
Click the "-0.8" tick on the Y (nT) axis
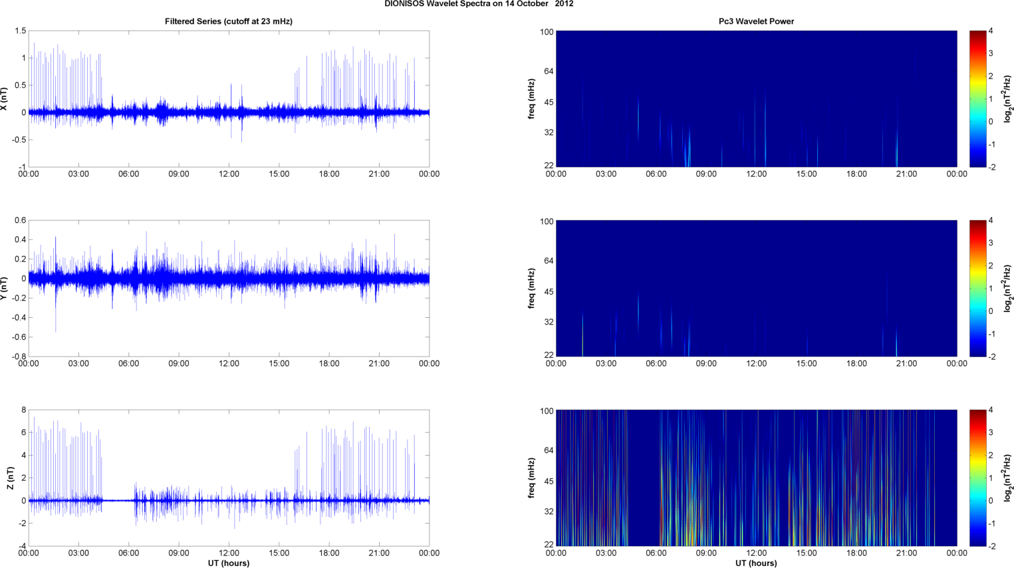click(19, 356)
